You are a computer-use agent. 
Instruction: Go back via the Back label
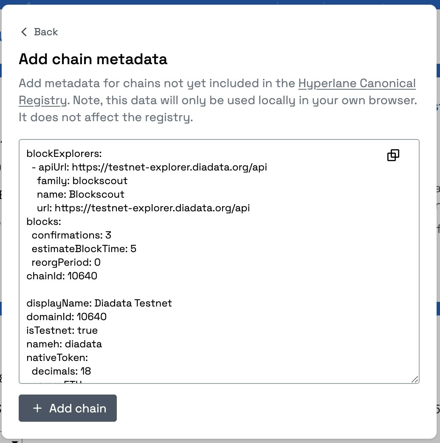click(46, 32)
